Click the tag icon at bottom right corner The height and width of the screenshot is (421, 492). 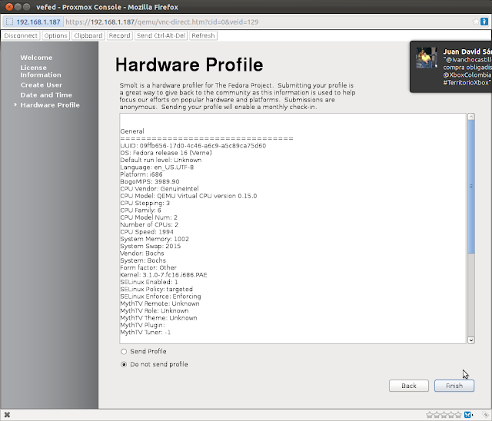pyautogui.click(x=485, y=415)
